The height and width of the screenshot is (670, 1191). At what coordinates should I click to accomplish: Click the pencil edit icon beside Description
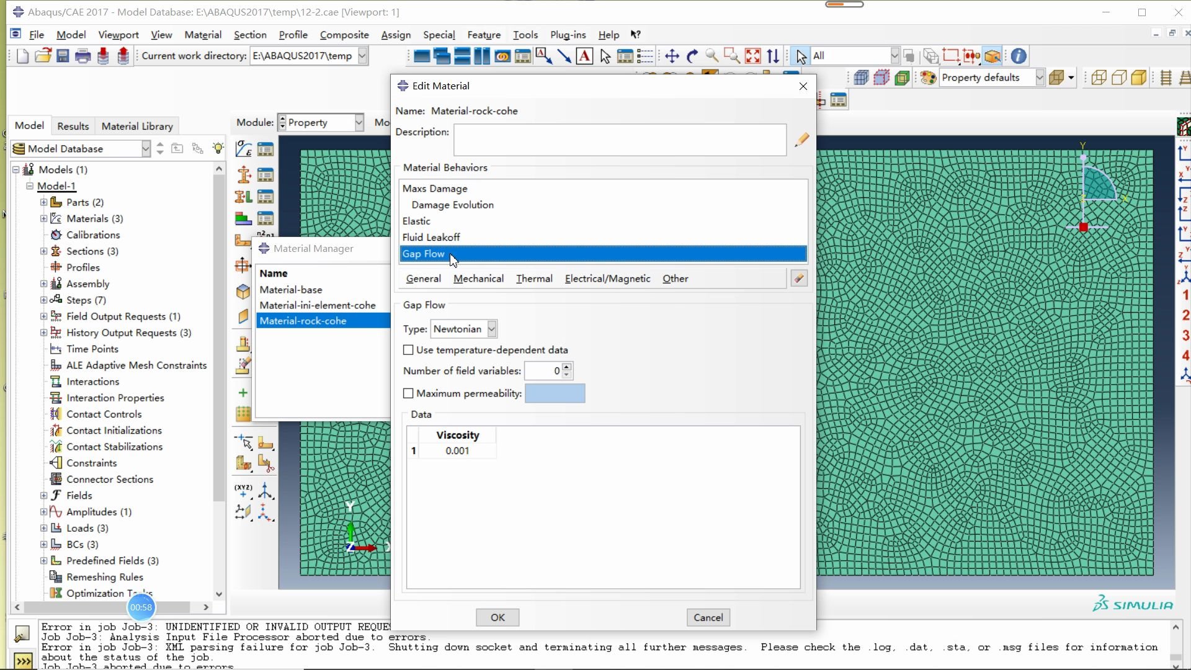point(801,139)
